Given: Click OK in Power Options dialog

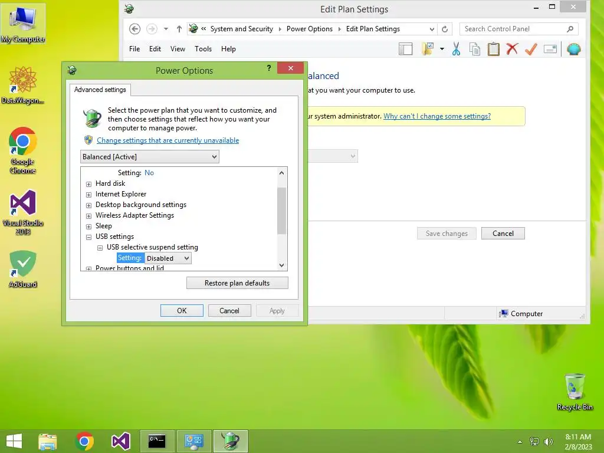Looking at the screenshot, I should [182, 311].
